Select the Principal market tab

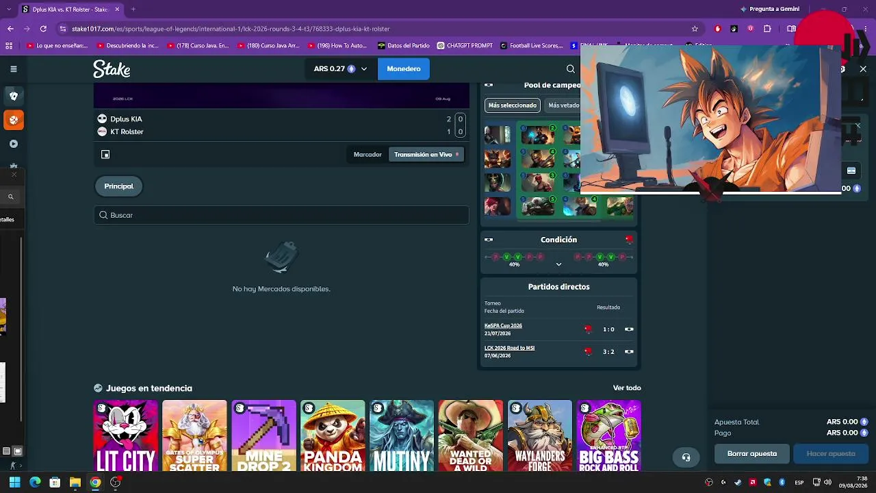(118, 186)
